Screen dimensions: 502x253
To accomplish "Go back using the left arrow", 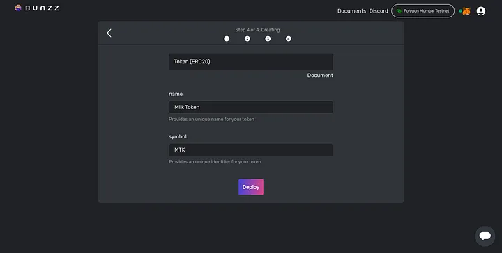I will point(109,33).
